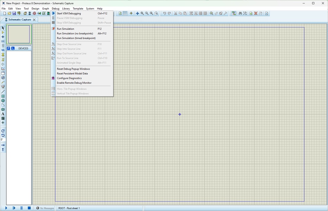Click Configure Diagnostics menu entry

(69, 78)
